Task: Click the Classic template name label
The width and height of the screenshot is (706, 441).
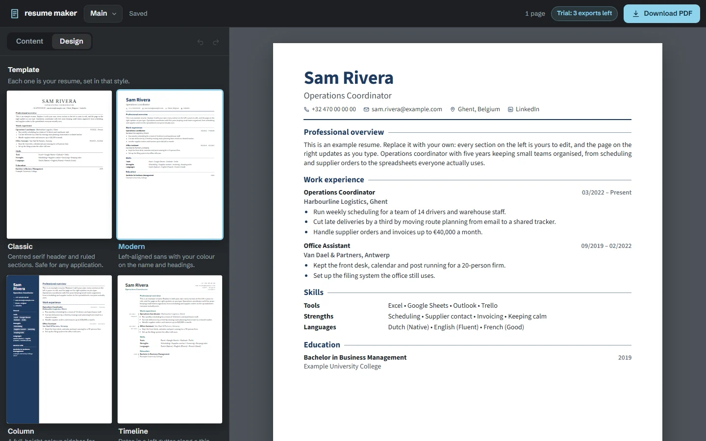Action: 20,246
